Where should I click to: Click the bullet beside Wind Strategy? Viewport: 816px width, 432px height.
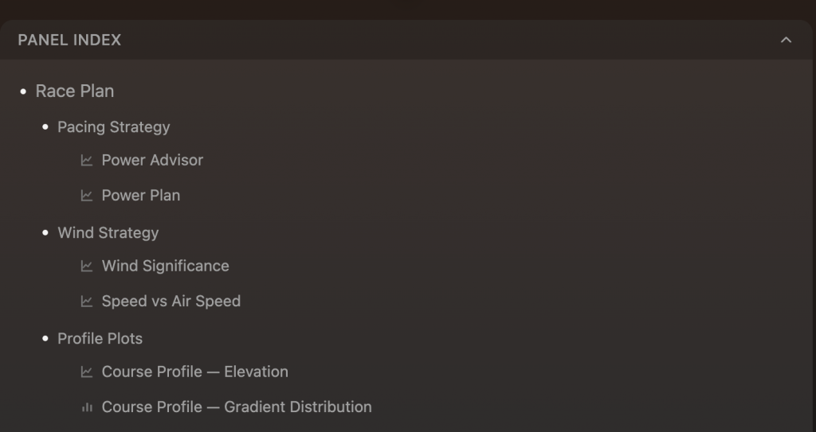45,233
